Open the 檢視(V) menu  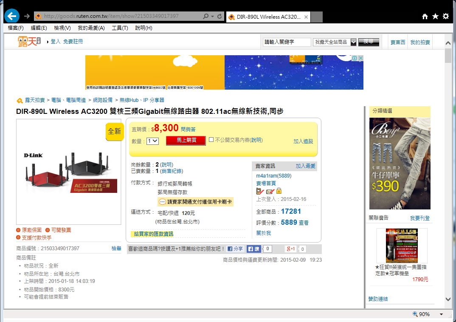tap(62, 28)
